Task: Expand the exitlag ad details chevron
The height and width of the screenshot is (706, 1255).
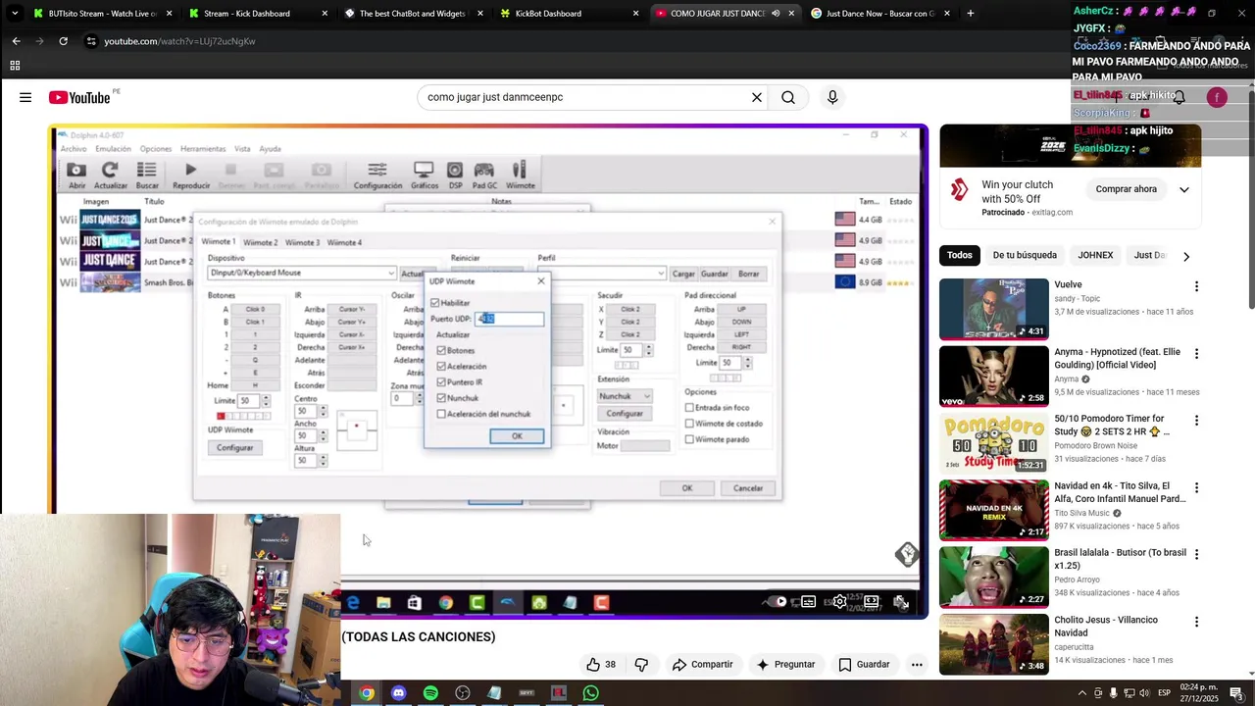Action: click(x=1184, y=189)
